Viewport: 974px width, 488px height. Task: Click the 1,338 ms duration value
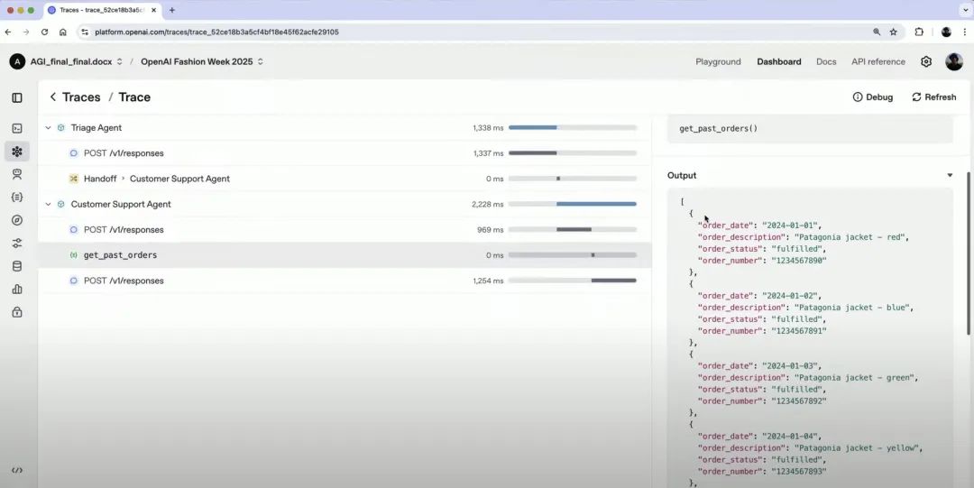(488, 127)
